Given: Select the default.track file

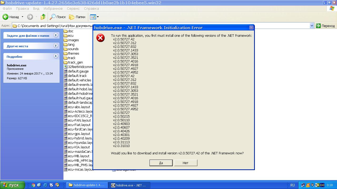Looking at the screenshot, I should pos(75,76).
